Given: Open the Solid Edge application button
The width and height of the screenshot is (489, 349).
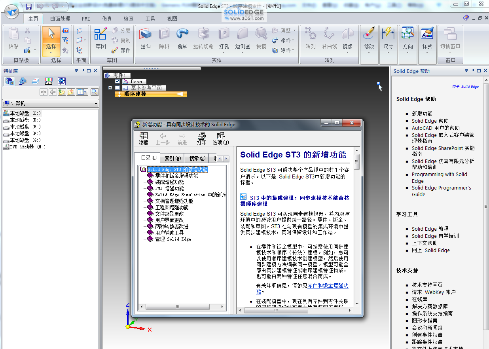Looking at the screenshot, I should point(11,11).
